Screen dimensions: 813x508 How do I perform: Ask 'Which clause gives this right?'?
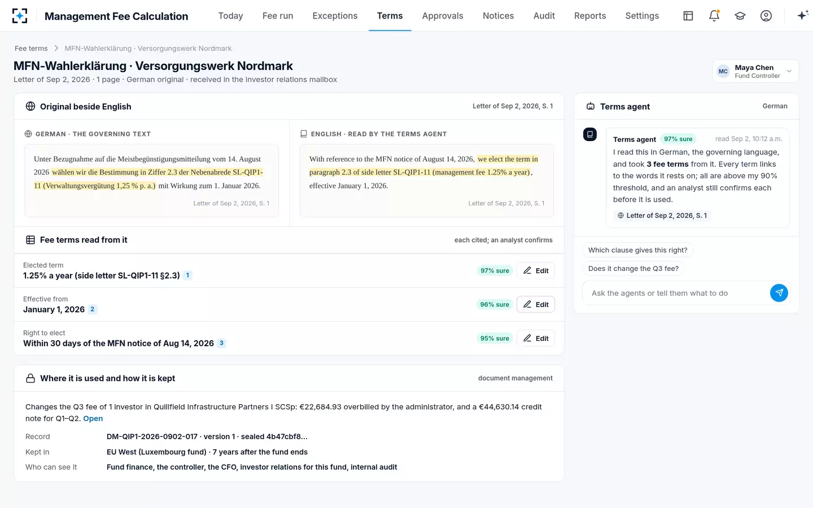tap(638, 250)
